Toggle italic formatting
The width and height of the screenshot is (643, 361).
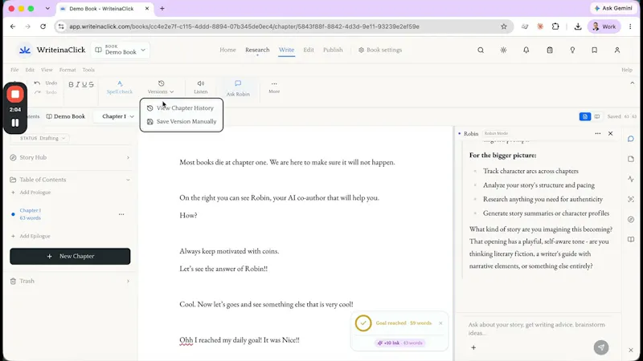tap(77, 84)
